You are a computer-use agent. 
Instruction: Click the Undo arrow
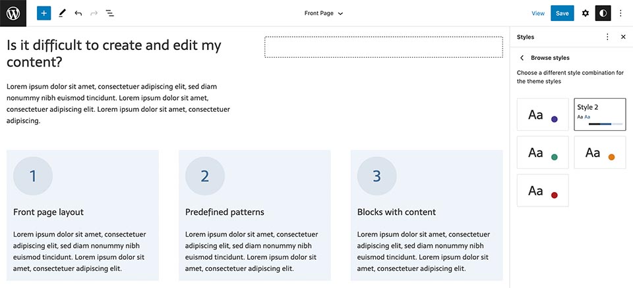click(x=78, y=13)
